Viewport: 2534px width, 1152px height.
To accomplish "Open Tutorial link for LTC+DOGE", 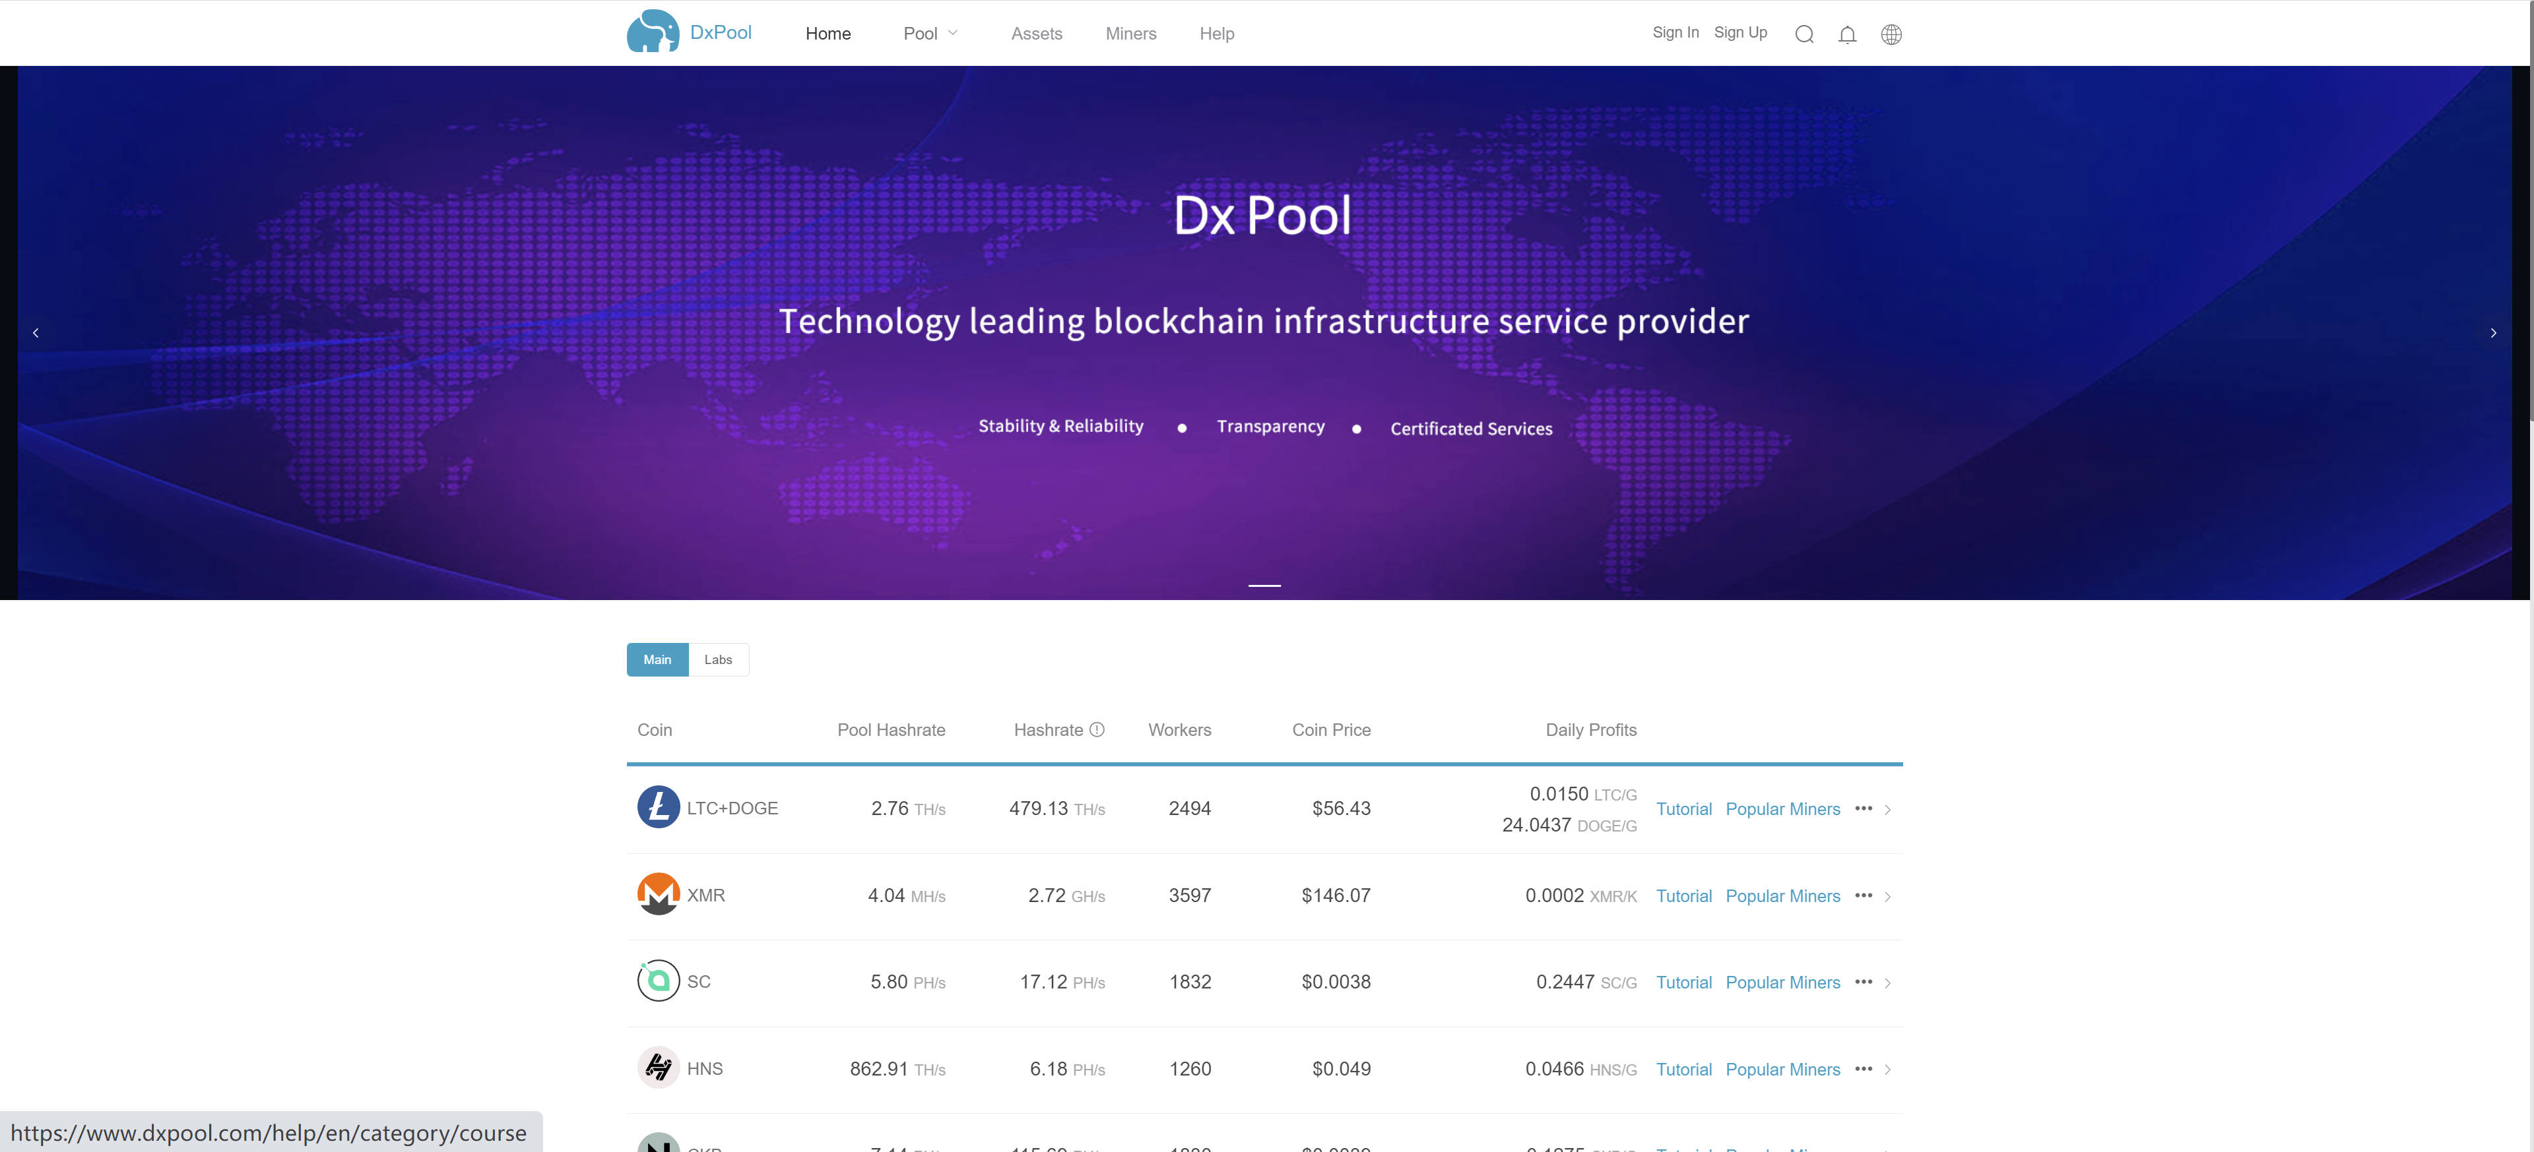I will (x=1683, y=809).
